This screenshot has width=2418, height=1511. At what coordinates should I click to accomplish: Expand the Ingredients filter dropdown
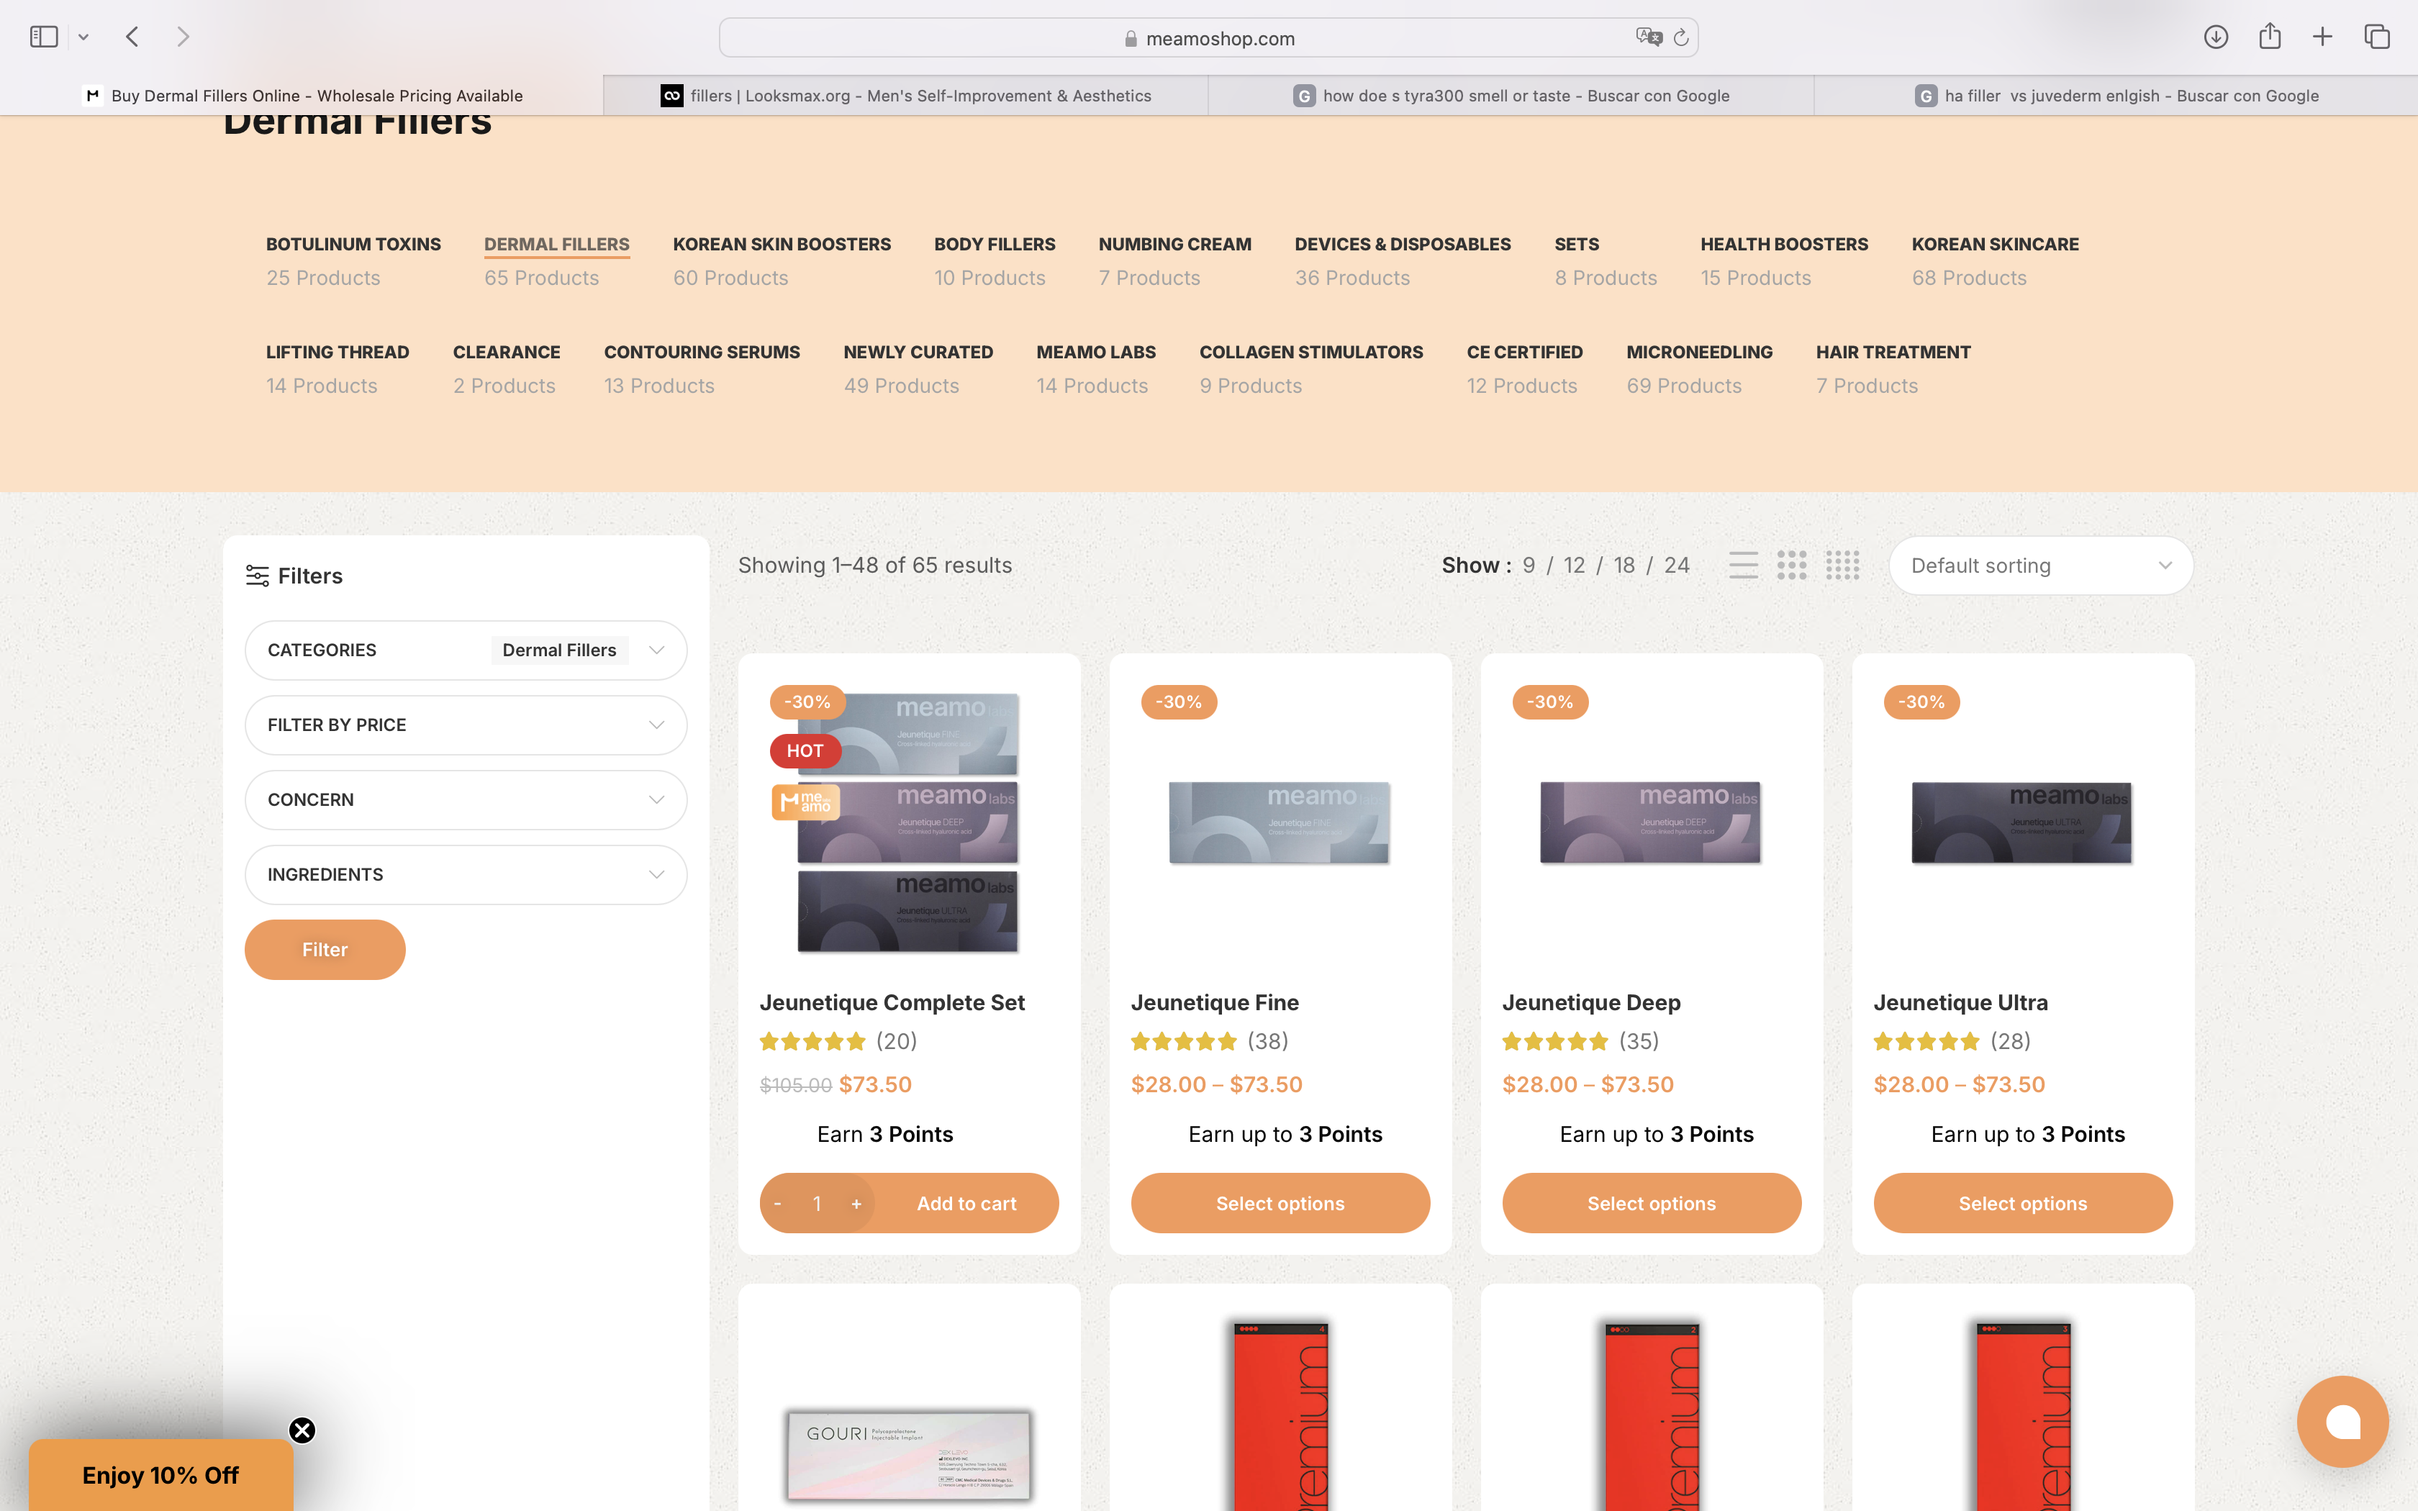click(466, 876)
